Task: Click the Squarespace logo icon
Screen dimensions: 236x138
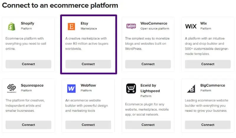Action: pyautogui.click(x=12, y=88)
